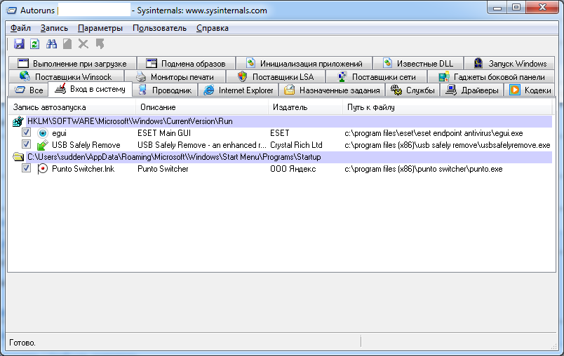The width and height of the screenshot is (564, 356).
Task: Click the Refresh toolbar icon
Action: [34, 44]
